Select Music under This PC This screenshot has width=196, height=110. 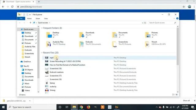(x=27, y=83)
